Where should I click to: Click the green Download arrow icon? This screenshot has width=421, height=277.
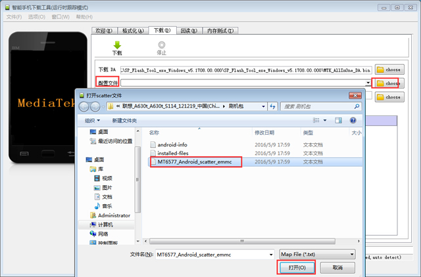[x=117, y=45]
